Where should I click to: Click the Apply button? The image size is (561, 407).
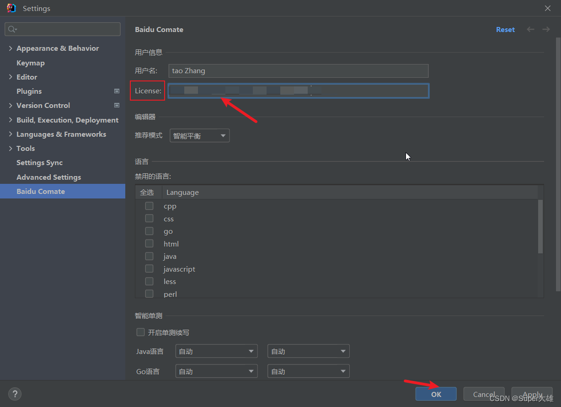(x=532, y=394)
